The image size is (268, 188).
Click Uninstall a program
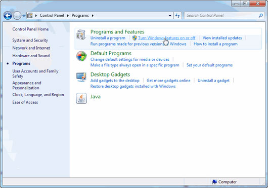click(x=108, y=38)
